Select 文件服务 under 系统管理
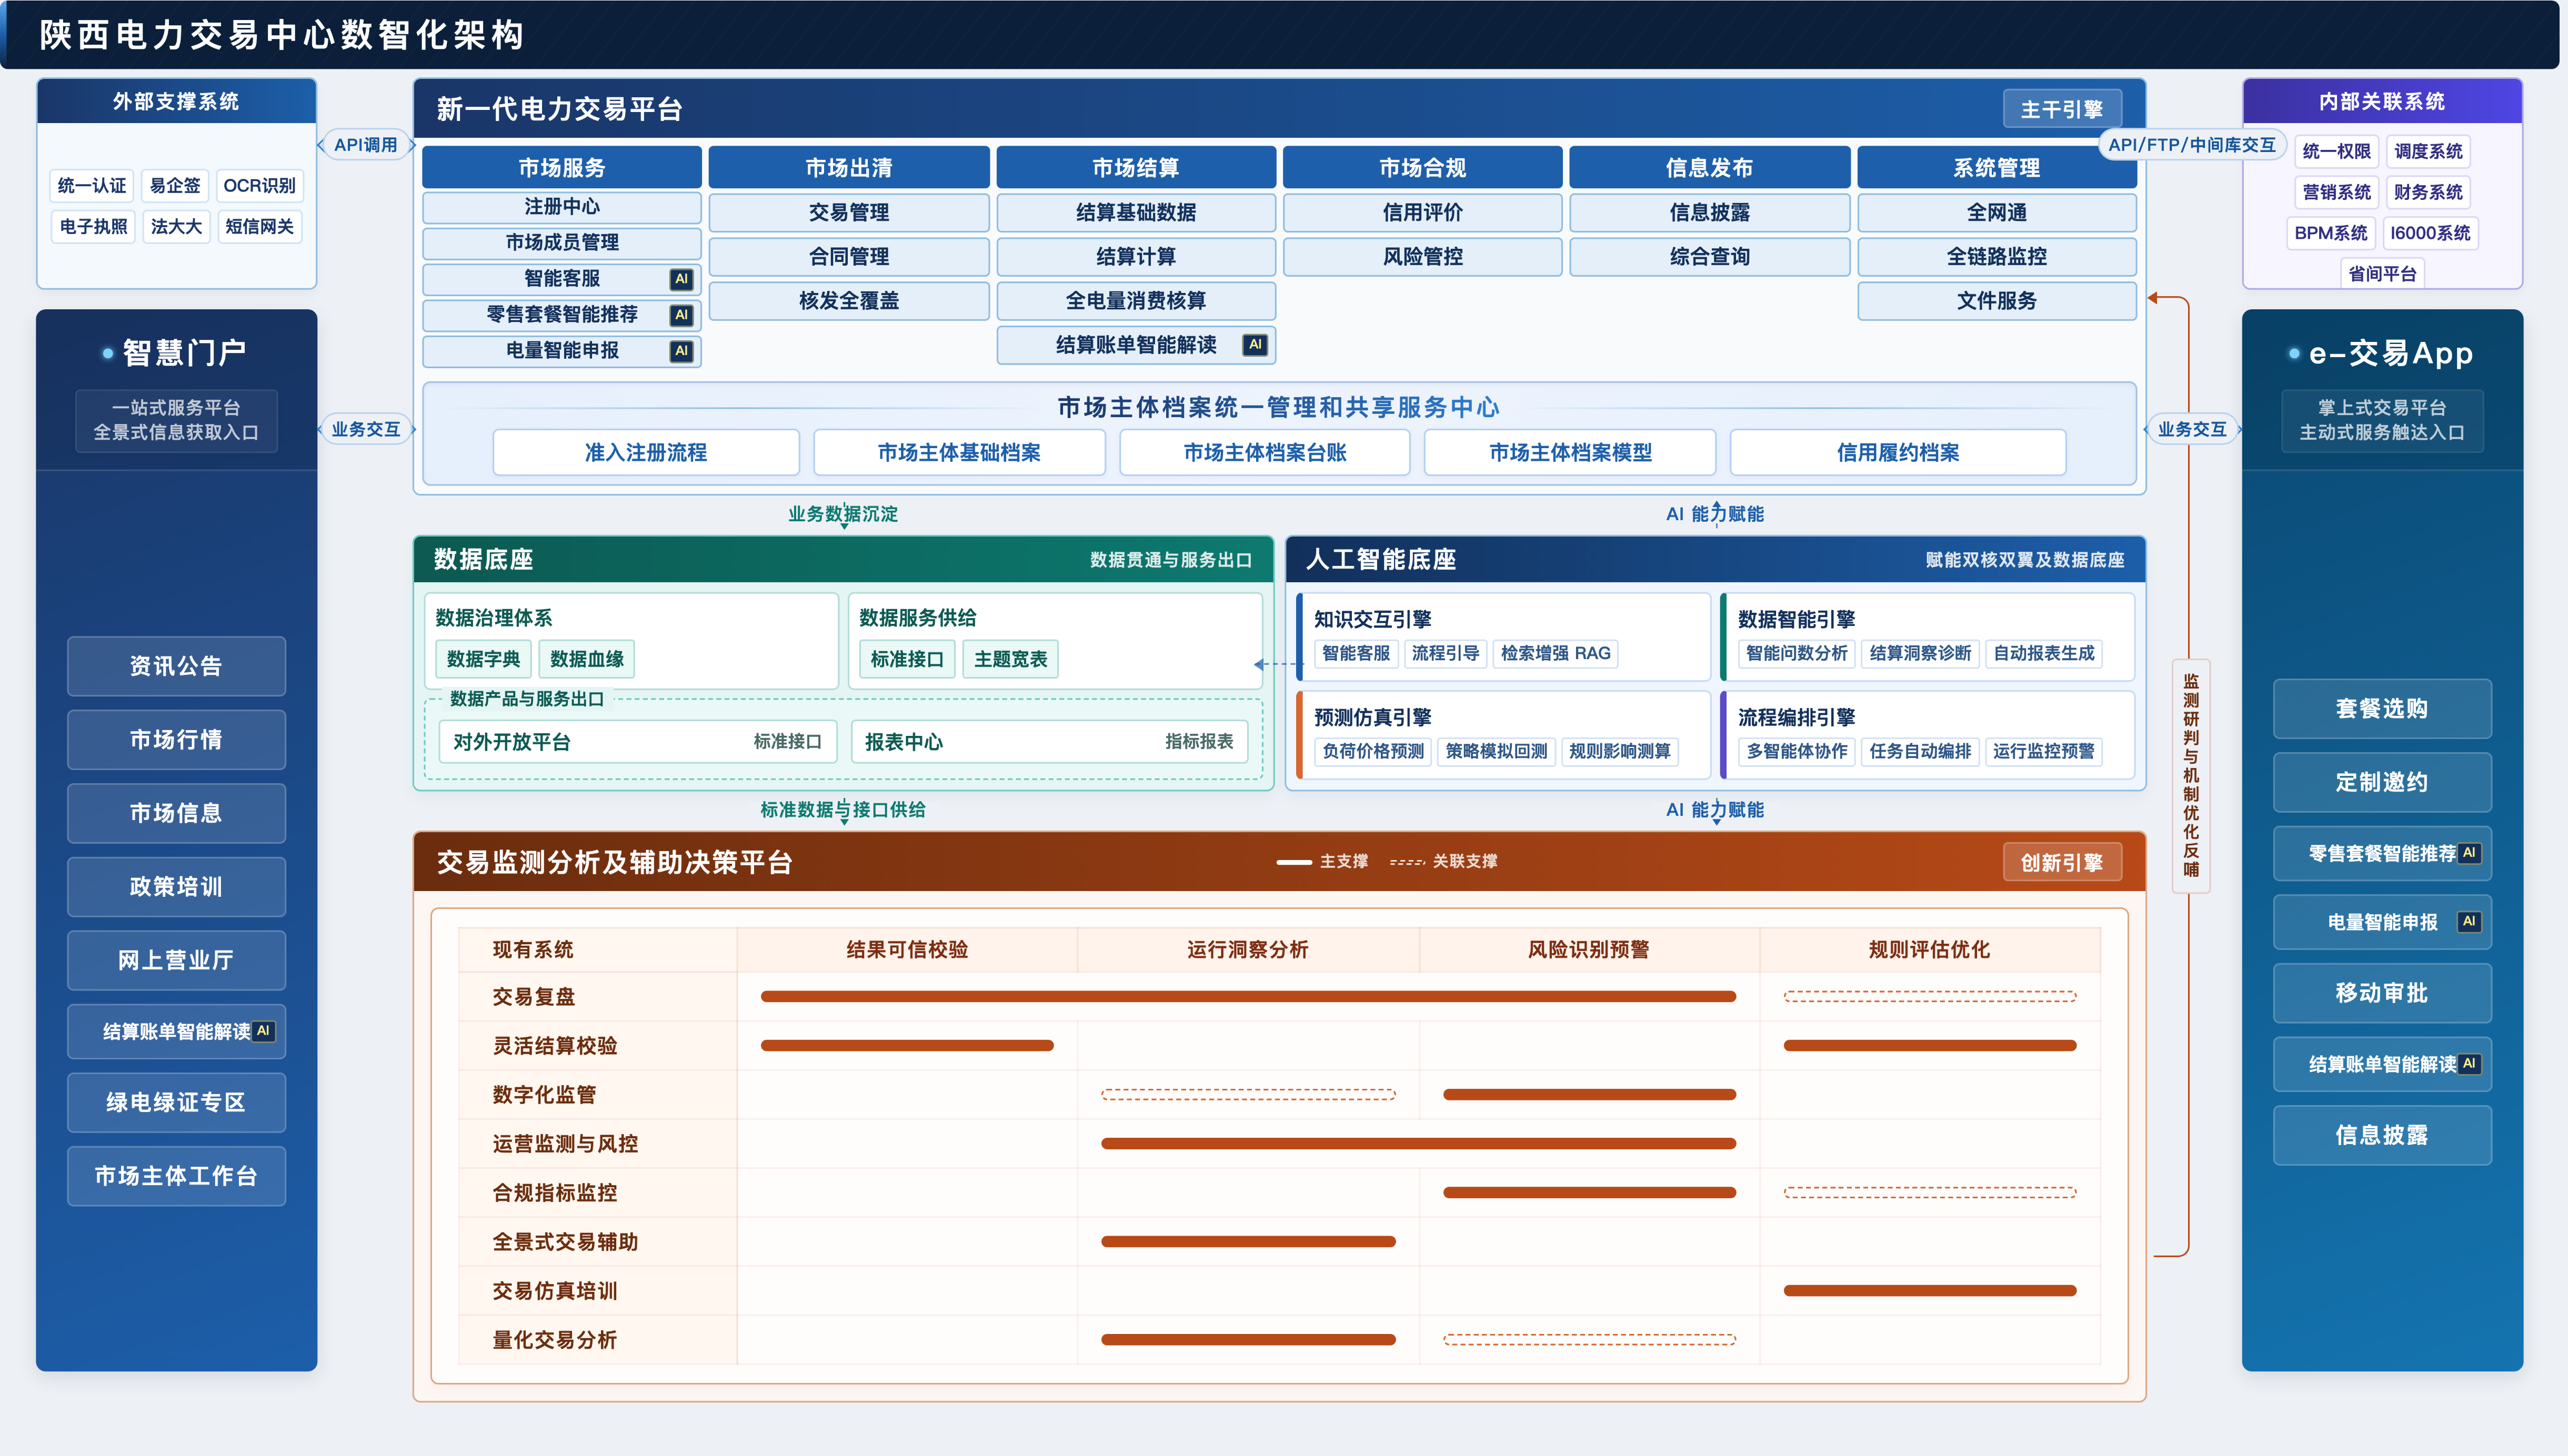 coord(1997,301)
